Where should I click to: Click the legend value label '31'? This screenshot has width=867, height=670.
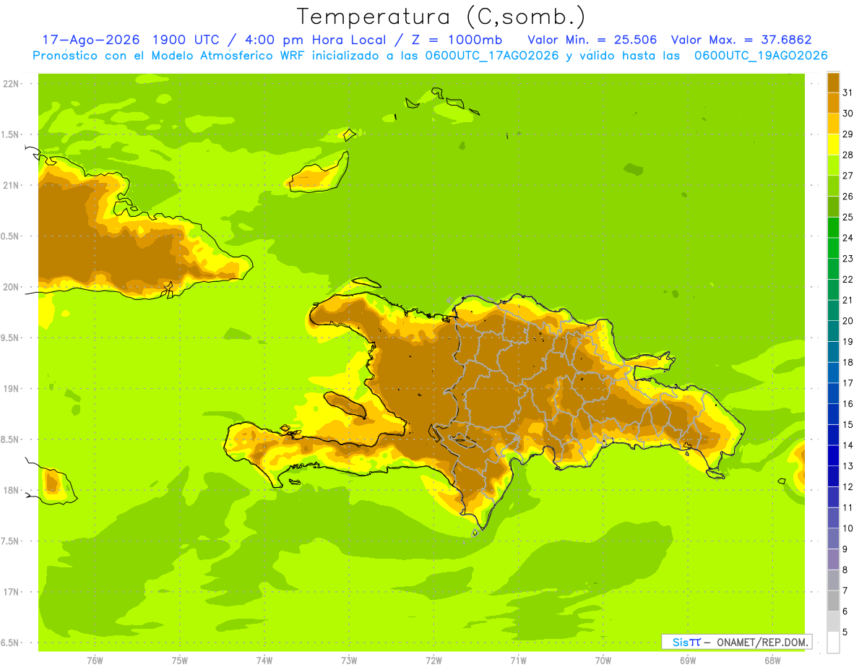847,93
